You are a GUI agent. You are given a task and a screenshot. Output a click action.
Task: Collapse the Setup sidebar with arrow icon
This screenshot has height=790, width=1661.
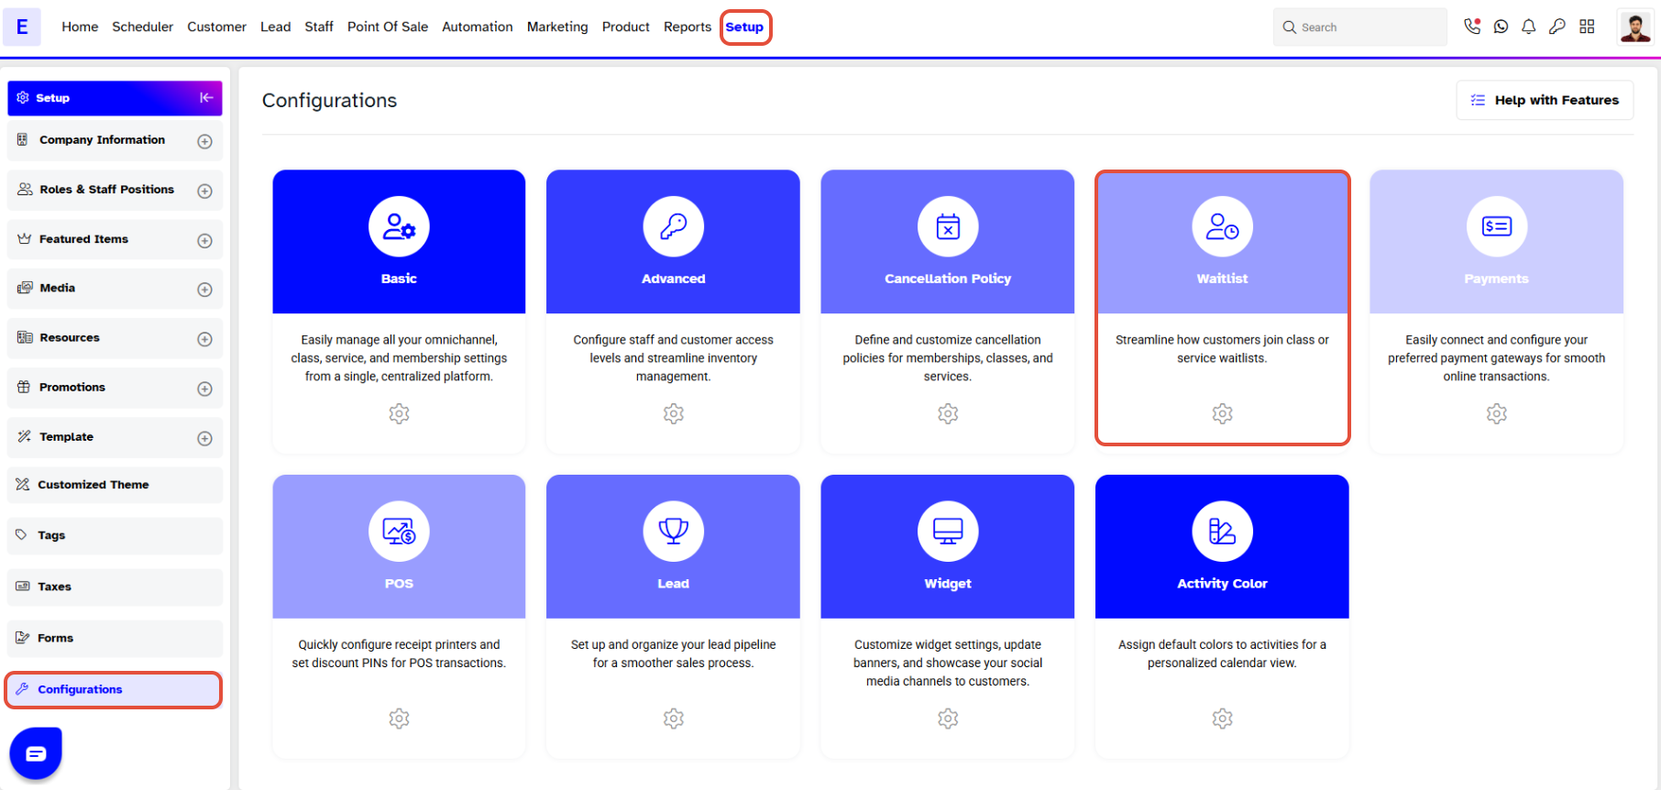tap(206, 97)
